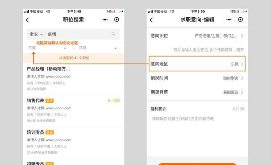This screenshot has width=271, height=165.
Task: Open the 招聘专员 job listing
Action: tap(35, 163)
